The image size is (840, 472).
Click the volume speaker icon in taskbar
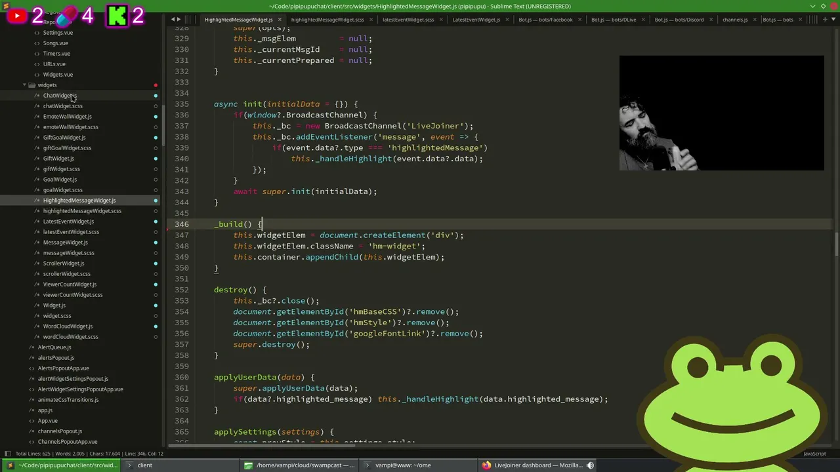pyautogui.click(x=590, y=465)
